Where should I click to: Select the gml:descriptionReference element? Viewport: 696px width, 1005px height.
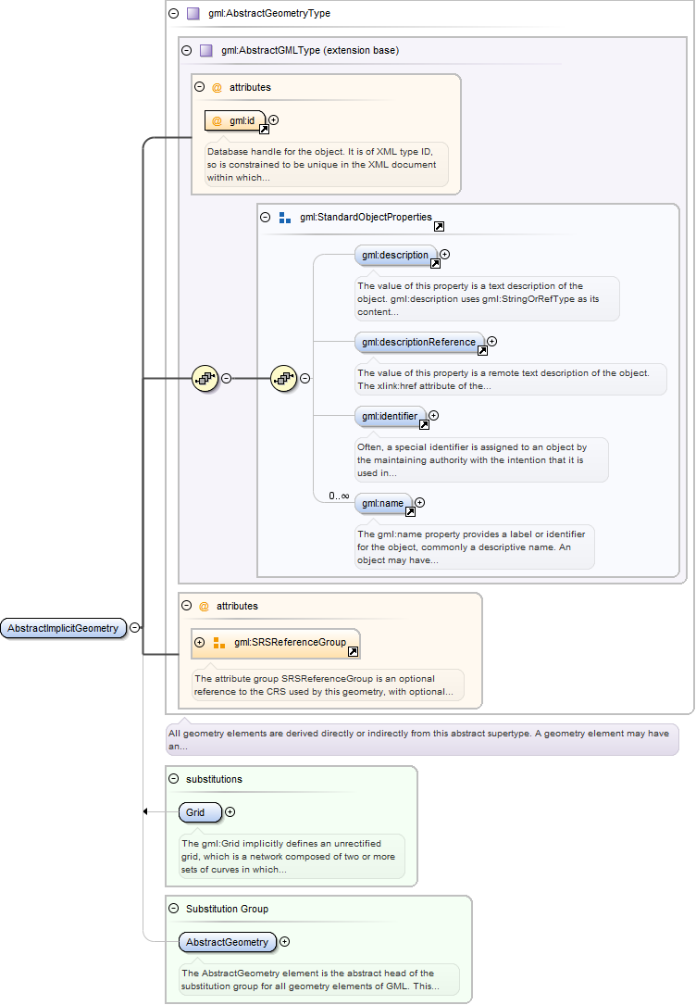[419, 342]
